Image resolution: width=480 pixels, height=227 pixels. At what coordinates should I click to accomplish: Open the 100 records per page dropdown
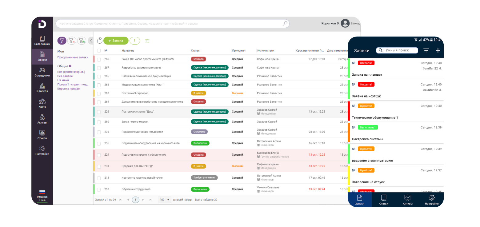tap(165, 200)
